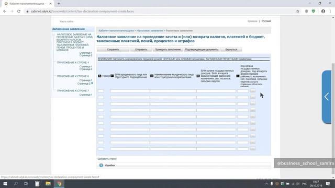This screenshot has width=335, height=188.
Task: Click the volume icon in system tray
Action: (298, 184)
